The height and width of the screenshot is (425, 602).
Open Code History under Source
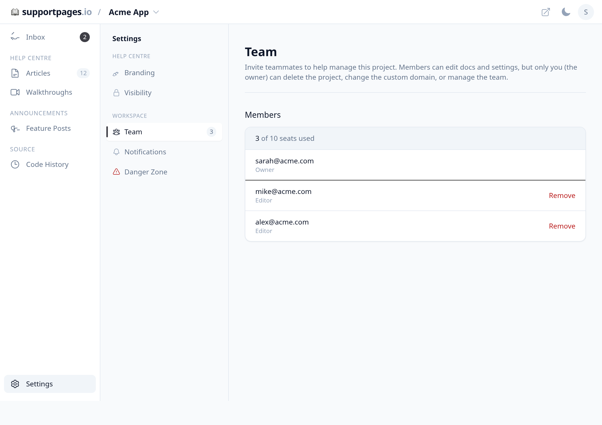pyautogui.click(x=50, y=164)
